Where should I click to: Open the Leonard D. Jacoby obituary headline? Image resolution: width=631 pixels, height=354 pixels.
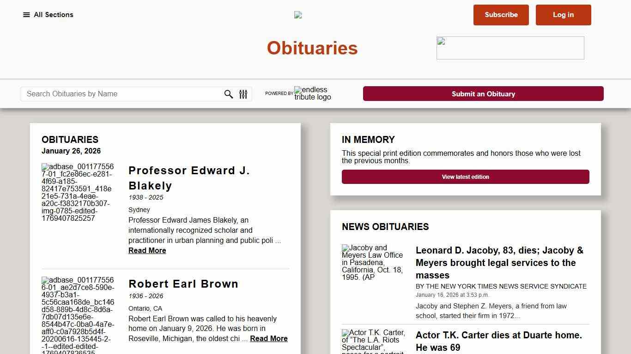click(x=499, y=263)
